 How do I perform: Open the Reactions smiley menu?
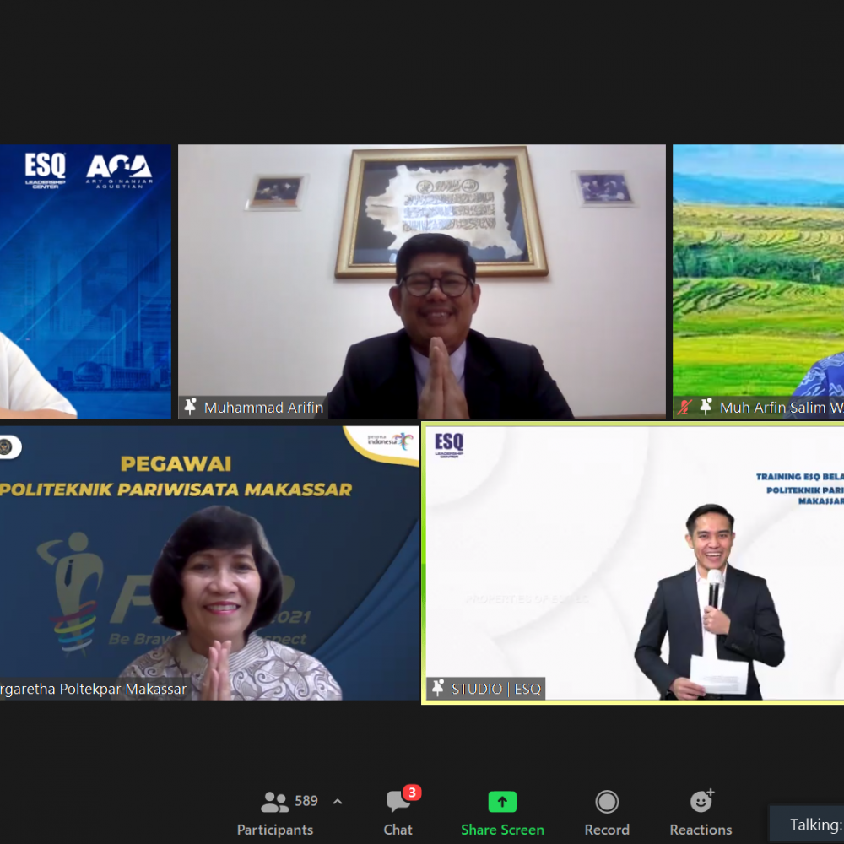701,802
